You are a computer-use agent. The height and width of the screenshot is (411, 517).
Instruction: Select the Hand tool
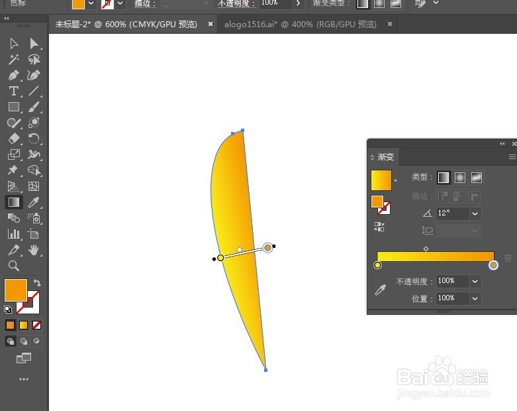click(34, 250)
